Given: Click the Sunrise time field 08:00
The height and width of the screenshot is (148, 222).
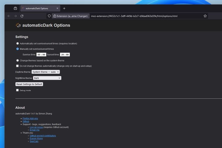Looking at the screenshot, I should tap(41, 55).
